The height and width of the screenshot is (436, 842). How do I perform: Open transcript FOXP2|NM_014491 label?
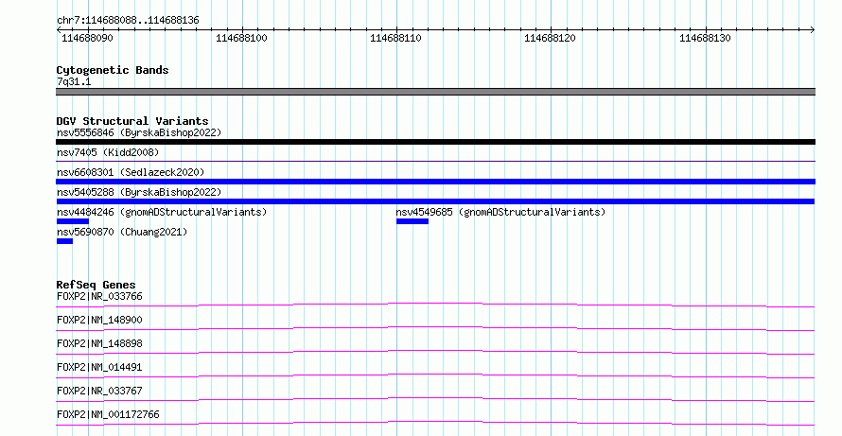click(x=99, y=367)
